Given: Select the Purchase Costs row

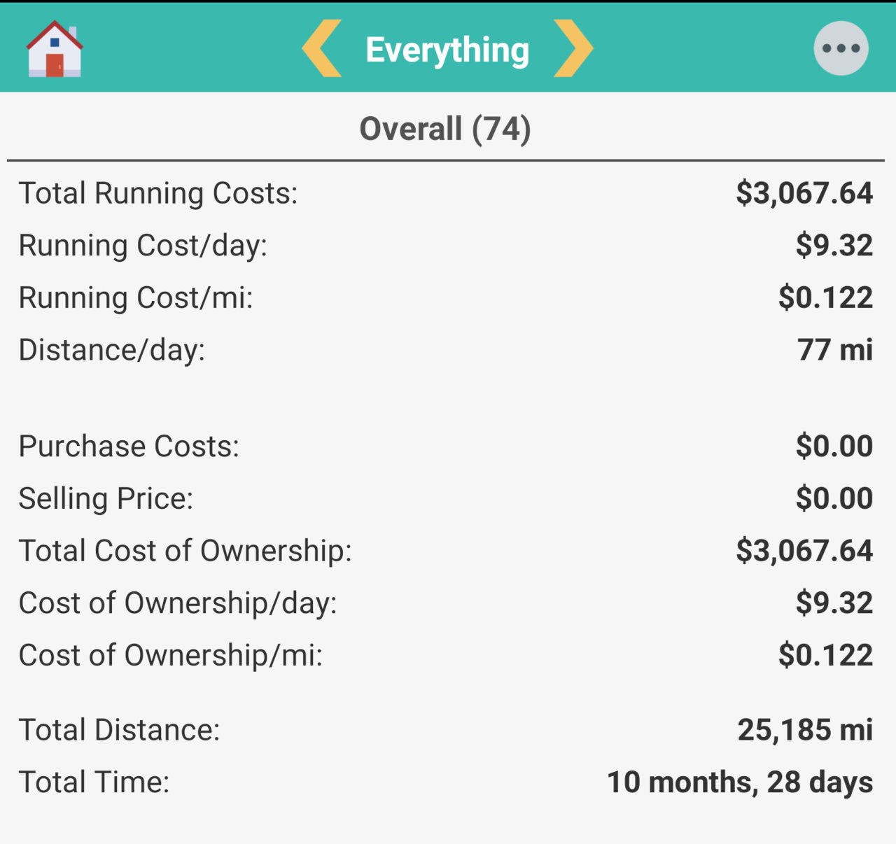Looking at the screenshot, I should pyautogui.click(x=445, y=446).
